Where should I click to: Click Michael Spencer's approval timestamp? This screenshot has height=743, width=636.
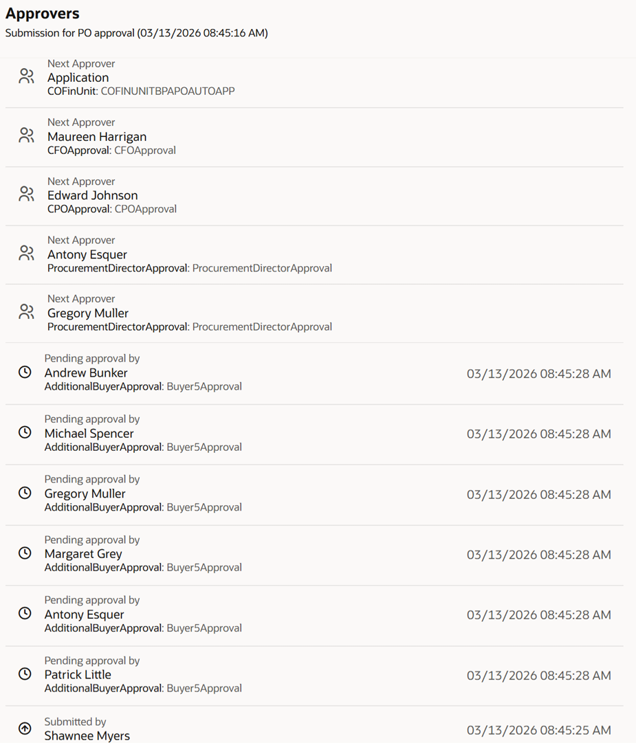click(538, 434)
